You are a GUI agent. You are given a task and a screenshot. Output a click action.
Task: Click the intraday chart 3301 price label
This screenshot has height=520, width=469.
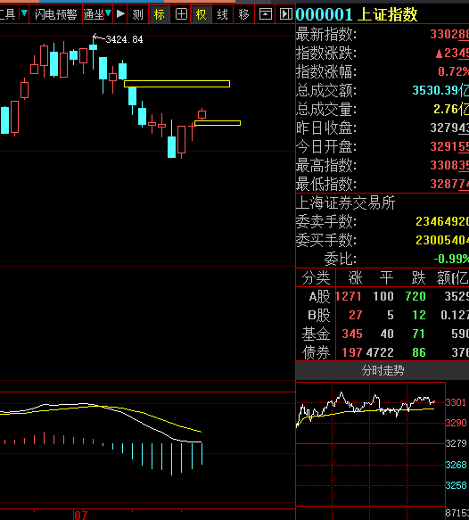(457, 402)
